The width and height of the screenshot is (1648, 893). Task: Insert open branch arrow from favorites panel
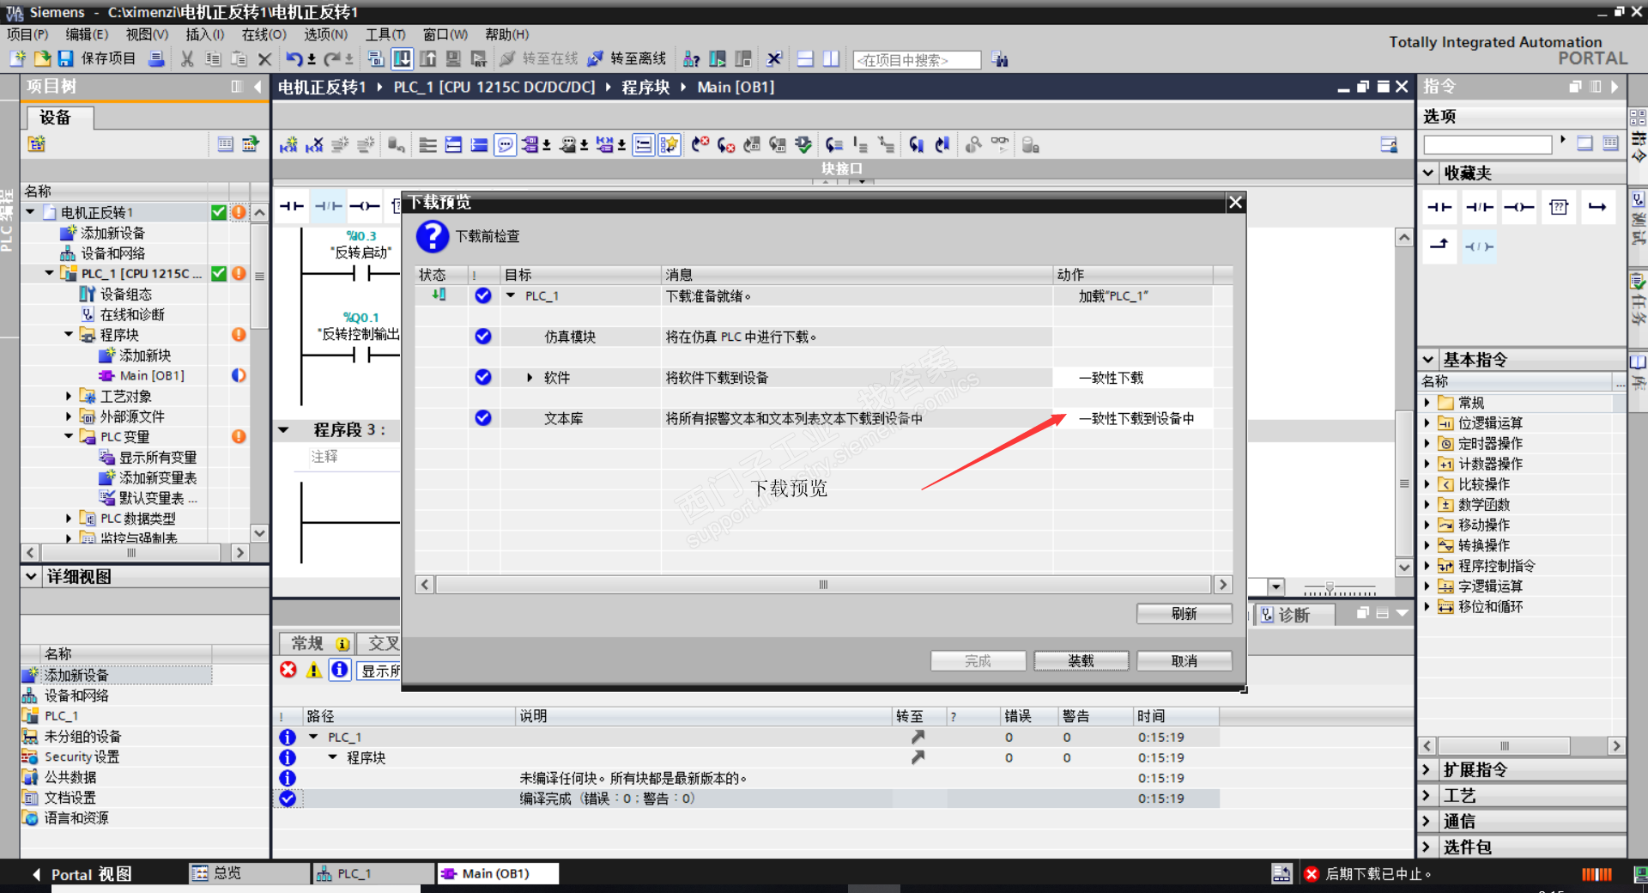(1597, 207)
